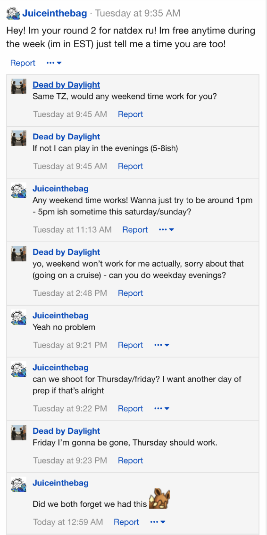267x535 pixels.
Task: Open the more-options dropdown under the main post
Action: point(54,63)
